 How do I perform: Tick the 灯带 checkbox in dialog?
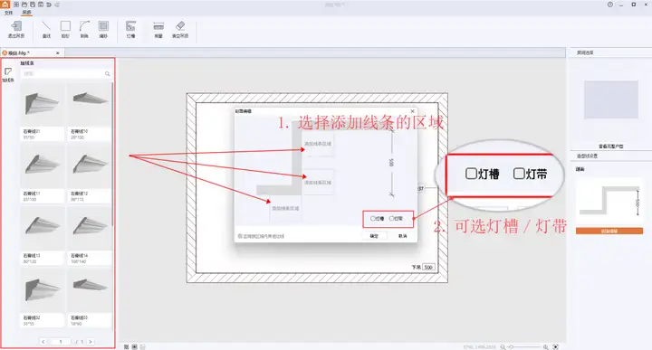coord(392,218)
